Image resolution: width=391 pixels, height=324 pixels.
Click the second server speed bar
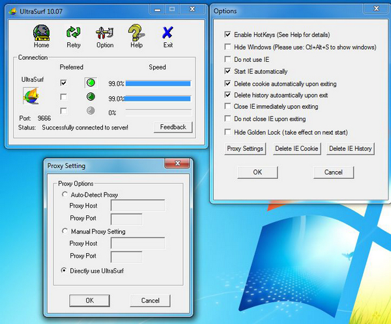coord(158,99)
